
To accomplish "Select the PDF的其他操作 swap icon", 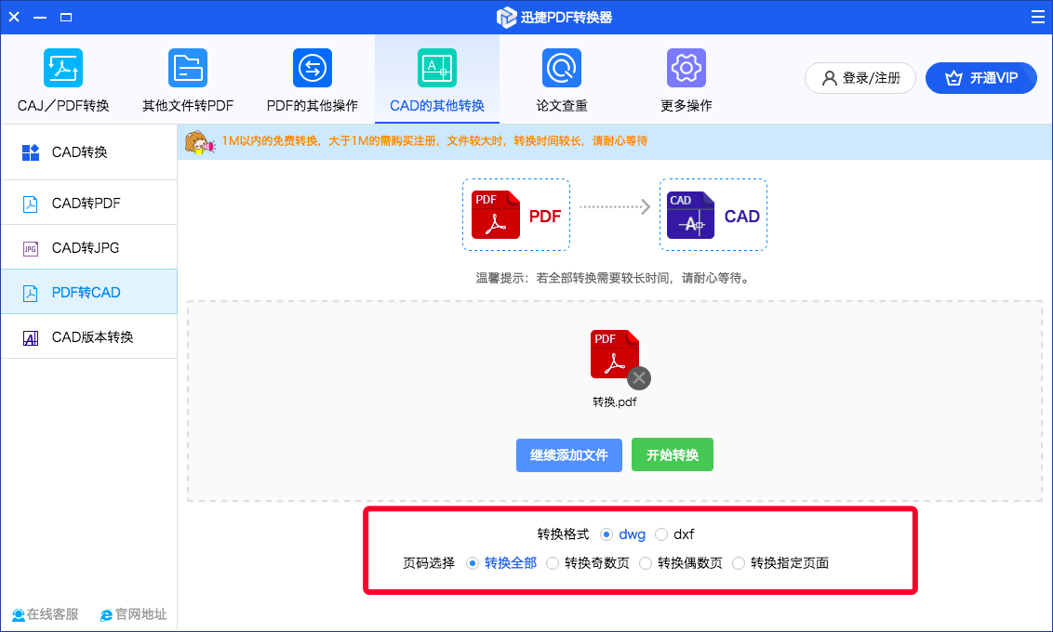I will (x=313, y=68).
